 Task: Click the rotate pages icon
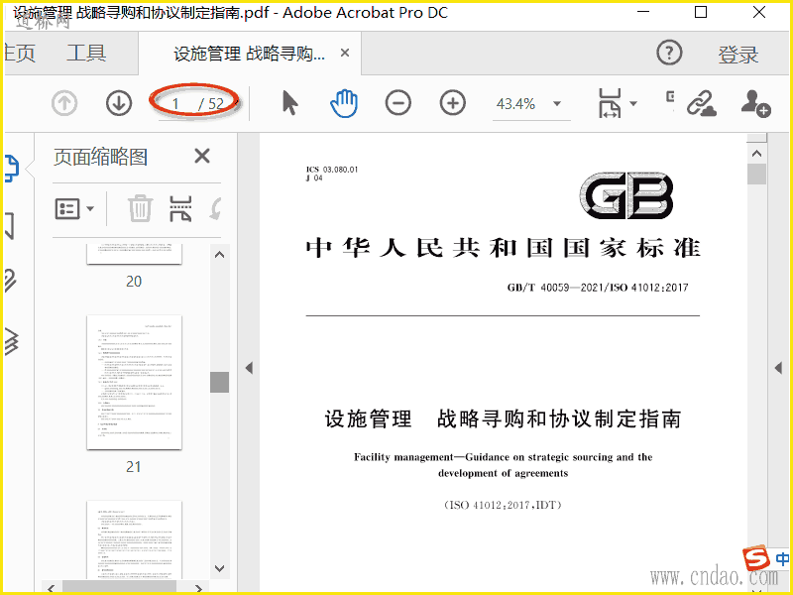[x=216, y=208]
